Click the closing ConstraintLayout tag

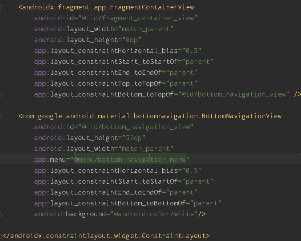coord(106,236)
